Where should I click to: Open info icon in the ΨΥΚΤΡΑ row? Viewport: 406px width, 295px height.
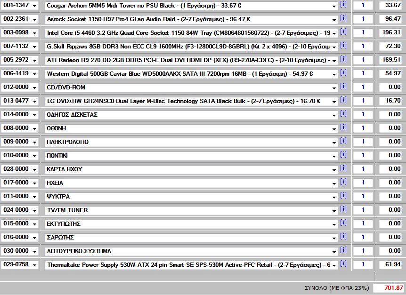point(343,196)
